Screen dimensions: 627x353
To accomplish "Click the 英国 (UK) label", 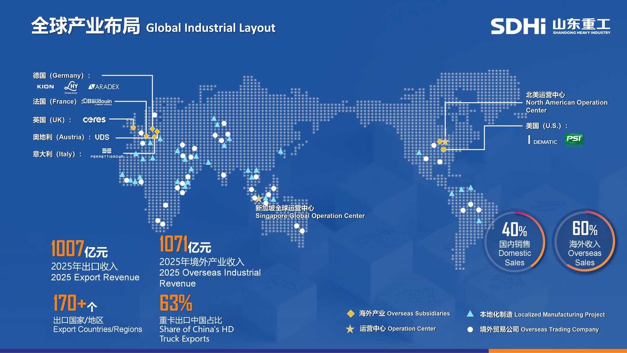I will (x=52, y=120).
